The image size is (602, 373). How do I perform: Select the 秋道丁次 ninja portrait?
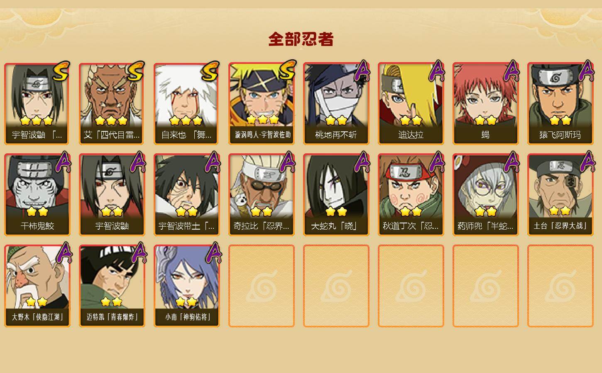click(x=411, y=195)
